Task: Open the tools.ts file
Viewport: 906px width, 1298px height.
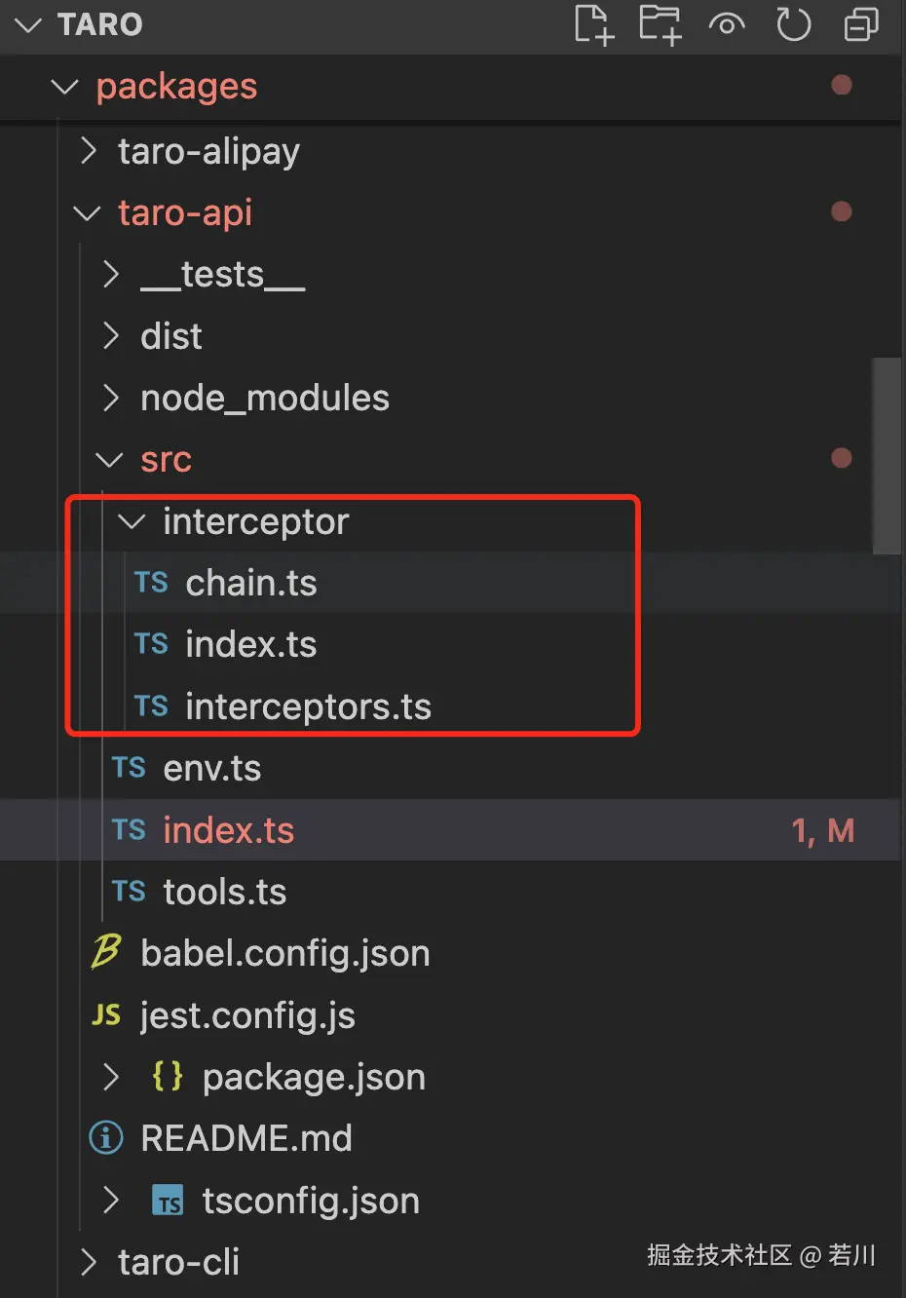Action: click(224, 892)
